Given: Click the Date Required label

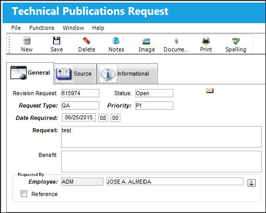Looking at the screenshot, I should [37, 118].
